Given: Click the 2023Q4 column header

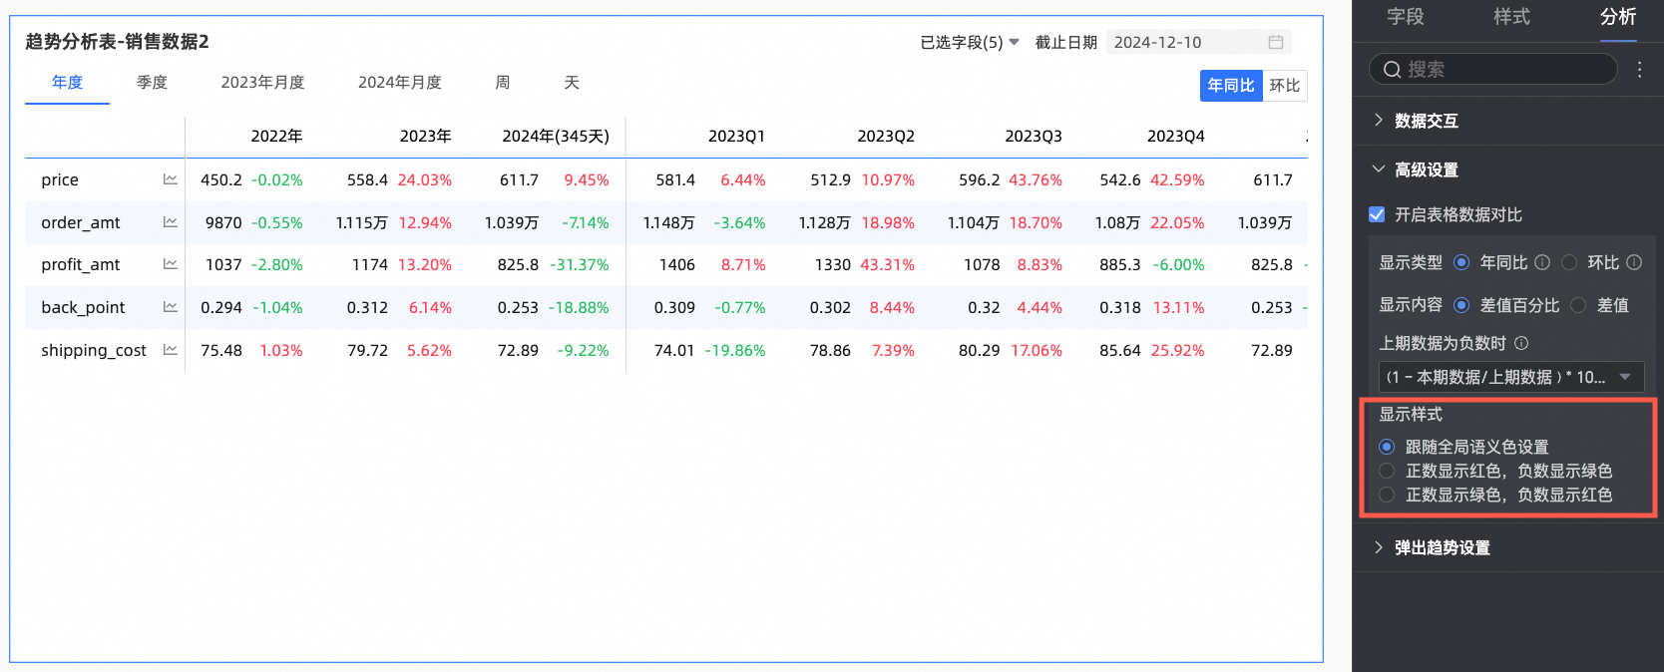Looking at the screenshot, I should coord(1175,137).
